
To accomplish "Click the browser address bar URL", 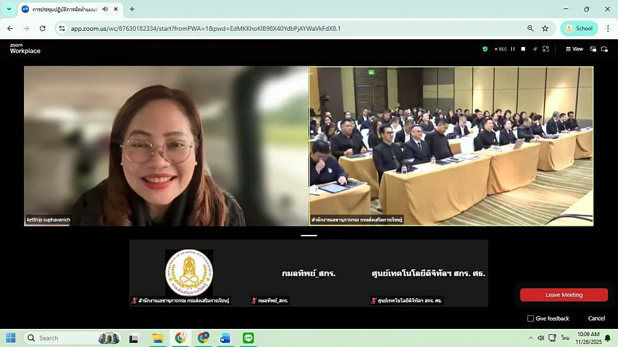I will pyautogui.click(x=205, y=28).
